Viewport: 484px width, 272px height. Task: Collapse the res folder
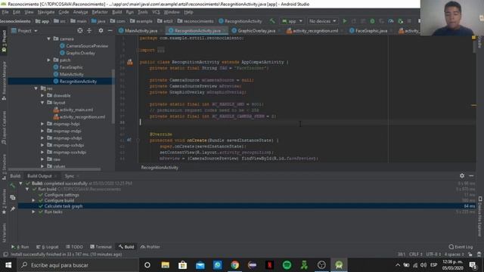pos(36,88)
